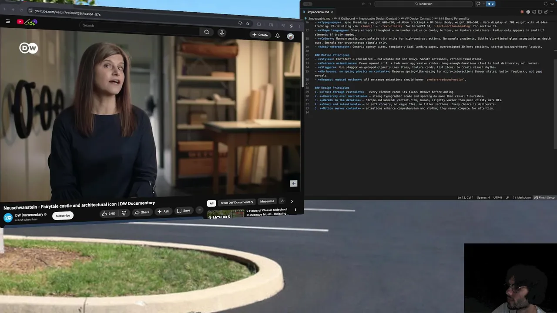Save the video to a playlist
The width and height of the screenshot is (557, 313).
pos(183,211)
